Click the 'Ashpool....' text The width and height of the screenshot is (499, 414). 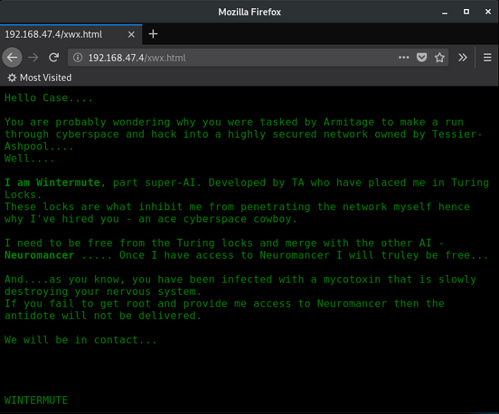pyautogui.click(x=39, y=146)
